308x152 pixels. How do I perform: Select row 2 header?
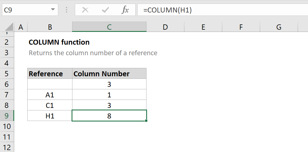7,42
